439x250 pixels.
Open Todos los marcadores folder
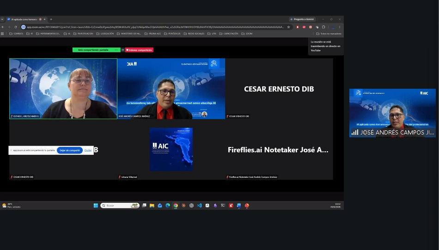329,34
